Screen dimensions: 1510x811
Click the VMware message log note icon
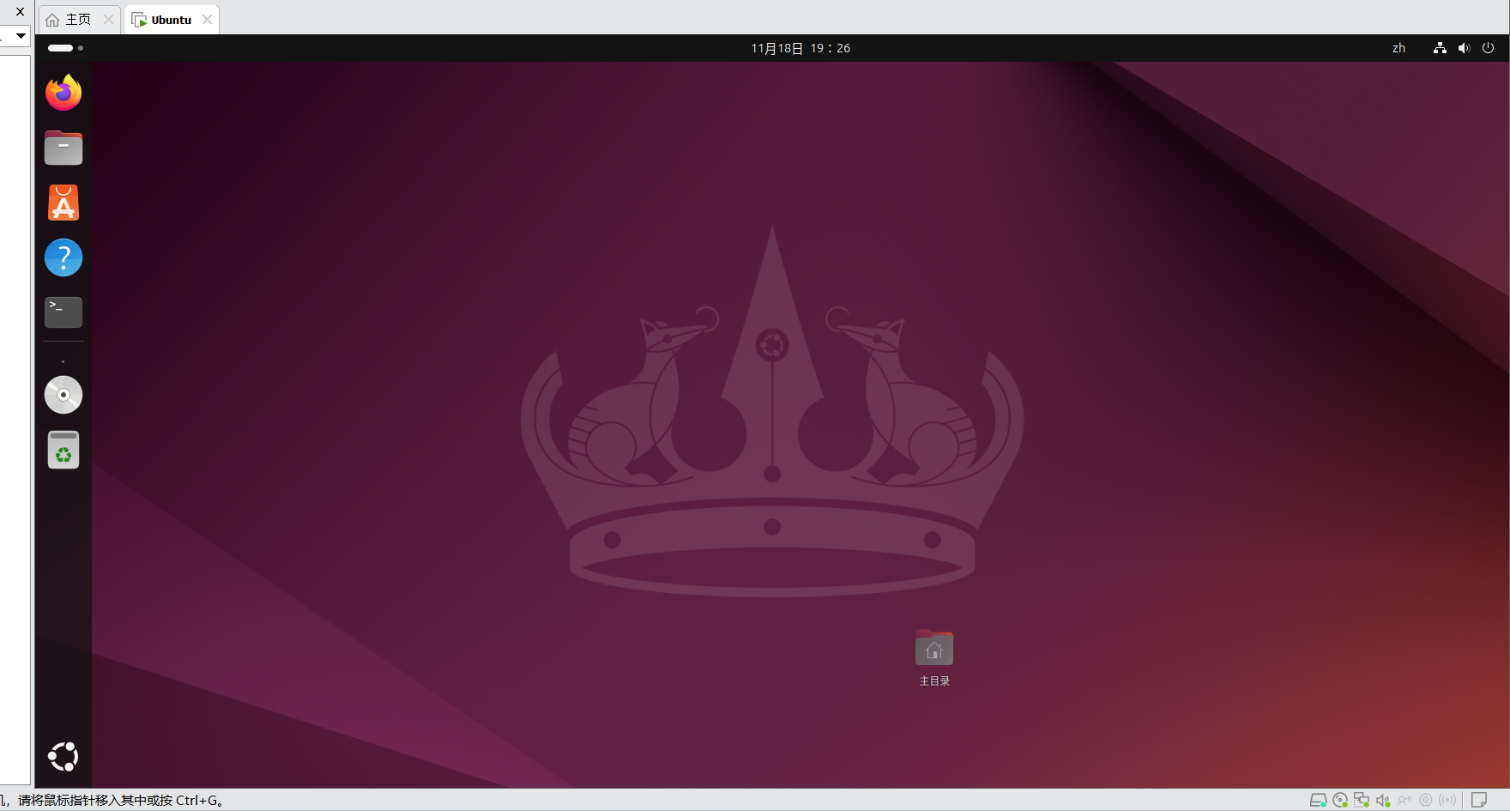[x=1479, y=800]
